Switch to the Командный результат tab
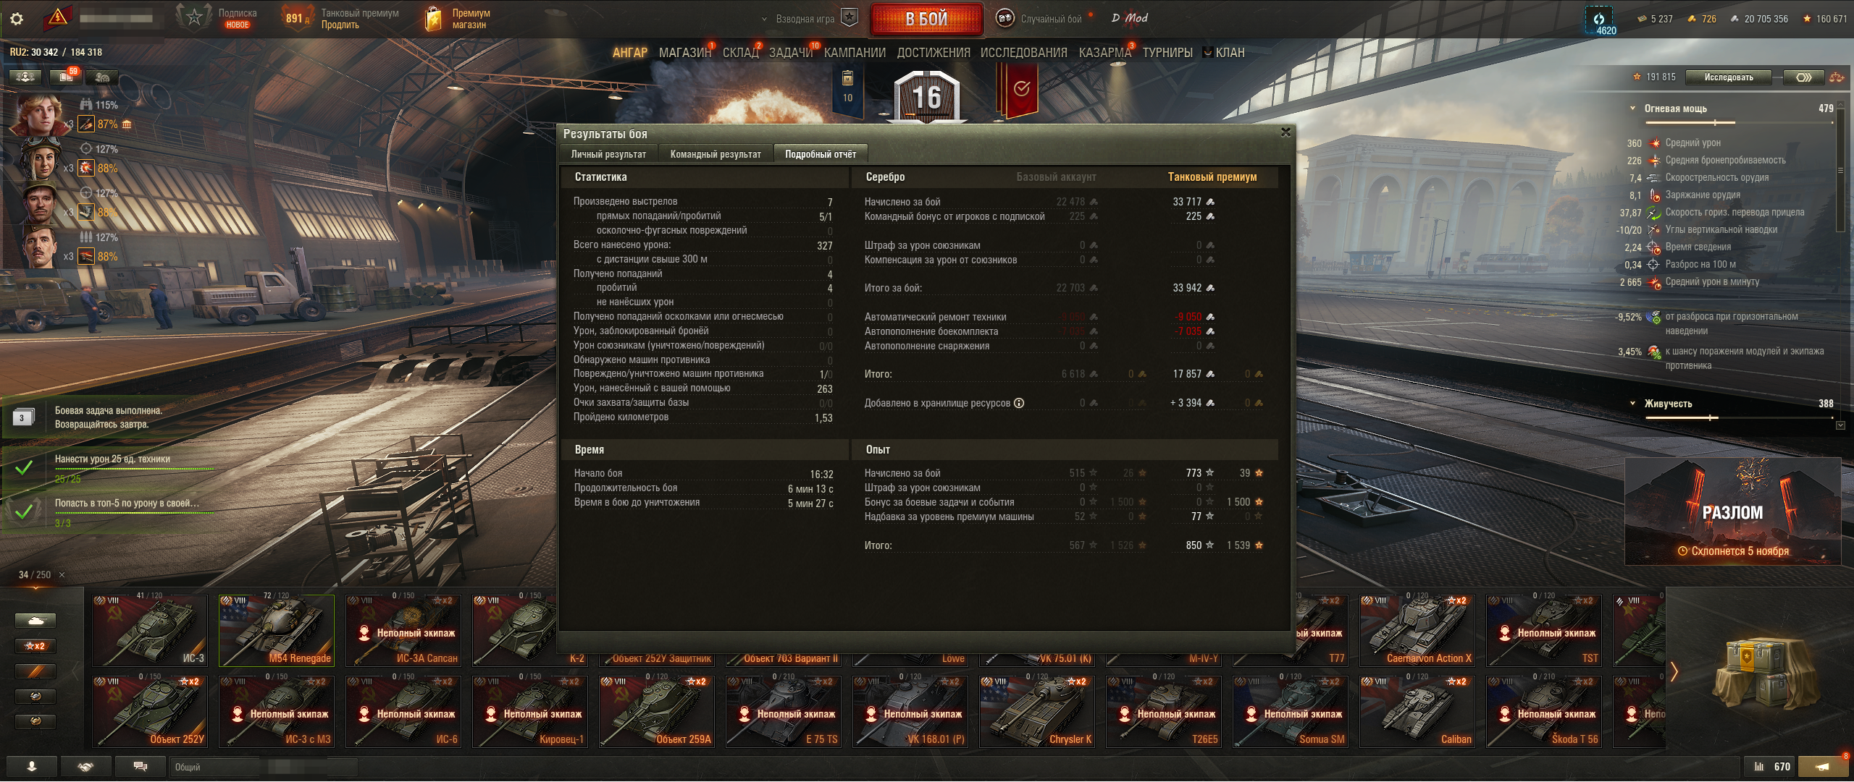1854x782 pixels. pyautogui.click(x=716, y=154)
